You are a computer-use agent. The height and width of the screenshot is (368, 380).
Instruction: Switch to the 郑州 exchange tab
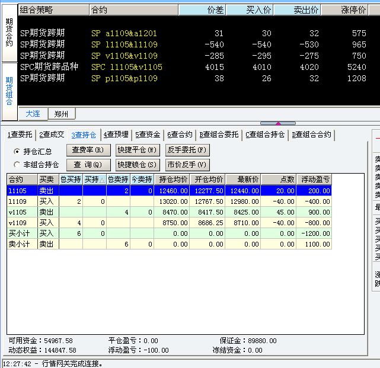[61, 114]
